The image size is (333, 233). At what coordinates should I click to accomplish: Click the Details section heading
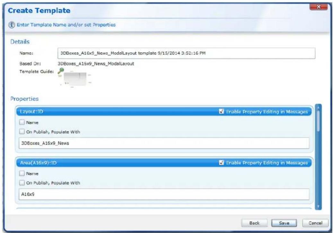pyautogui.click(x=20, y=42)
